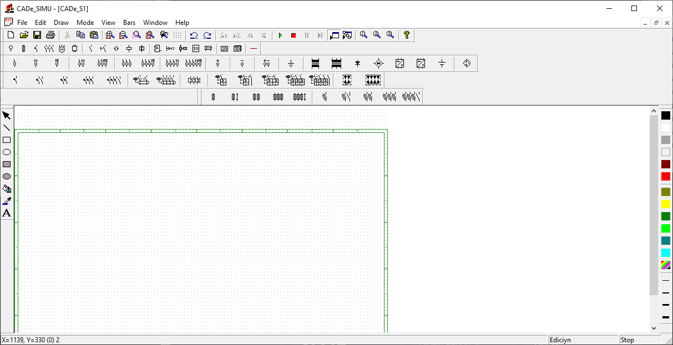The image size is (673, 345).
Task: Redo the last undone action
Action: [x=207, y=35]
